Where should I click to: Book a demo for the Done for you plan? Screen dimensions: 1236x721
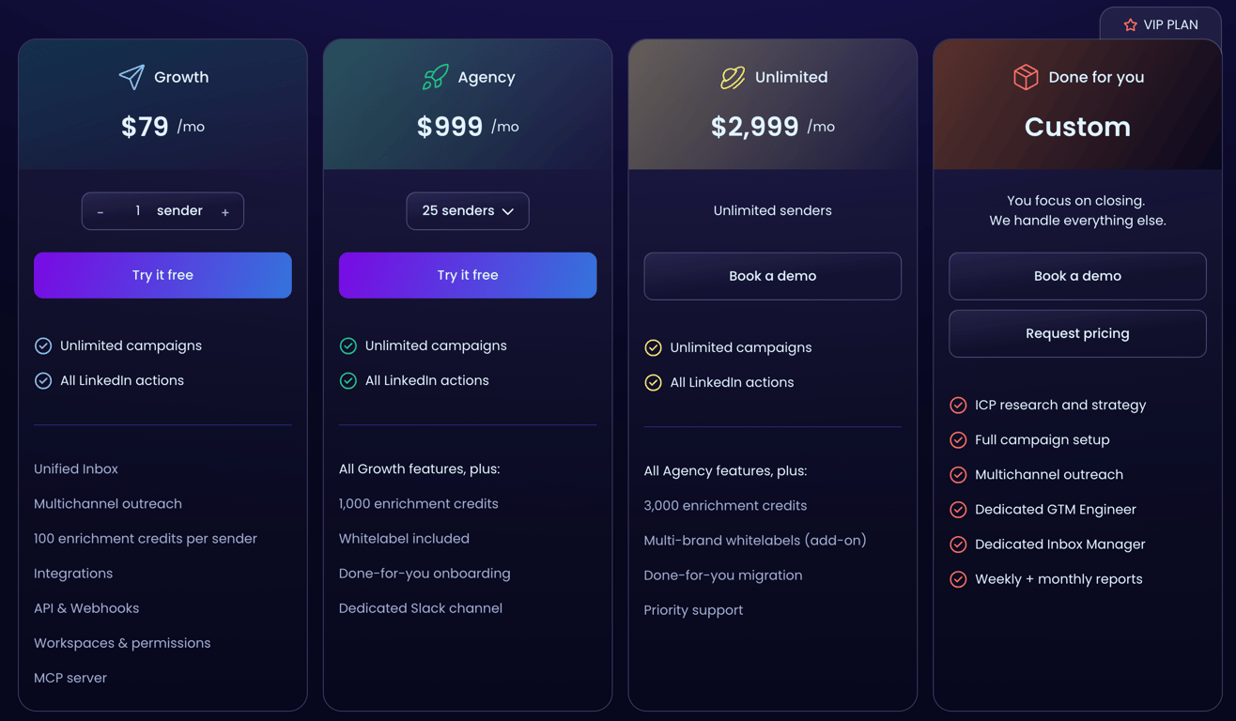(1077, 276)
